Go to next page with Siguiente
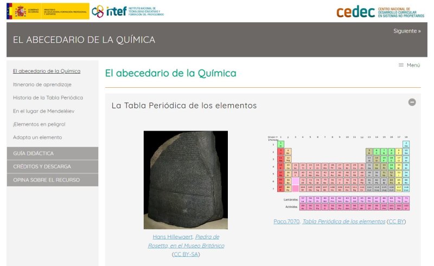The width and height of the screenshot is (434, 266). (x=407, y=31)
